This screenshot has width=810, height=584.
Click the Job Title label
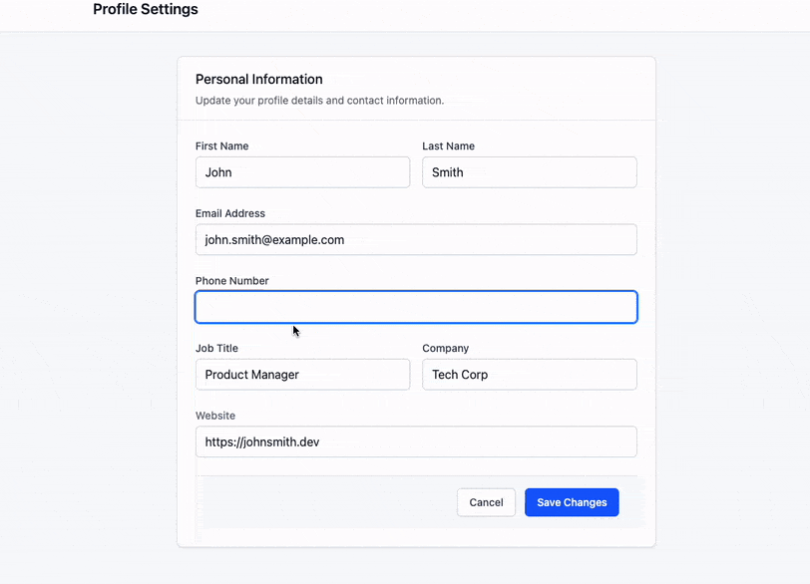pyautogui.click(x=217, y=348)
